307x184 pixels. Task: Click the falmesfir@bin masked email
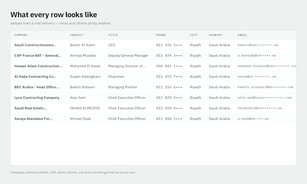(x=260, y=108)
